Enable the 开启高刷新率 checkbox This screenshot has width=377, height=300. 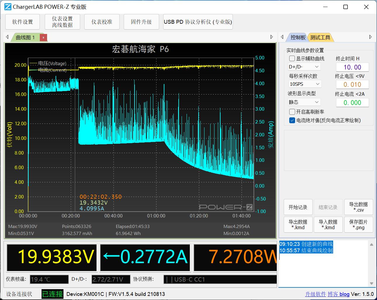pyautogui.click(x=292, y=112)
